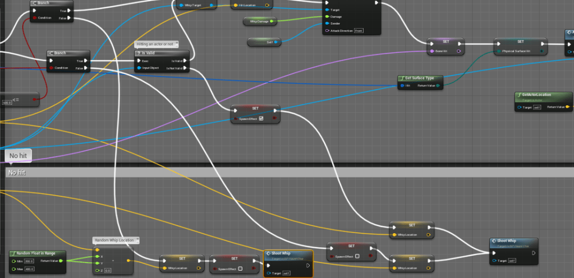Click the selected Shoot Whip node's header icon
The height and width of the screenshot is (278, 574).
tap(268, 253)
